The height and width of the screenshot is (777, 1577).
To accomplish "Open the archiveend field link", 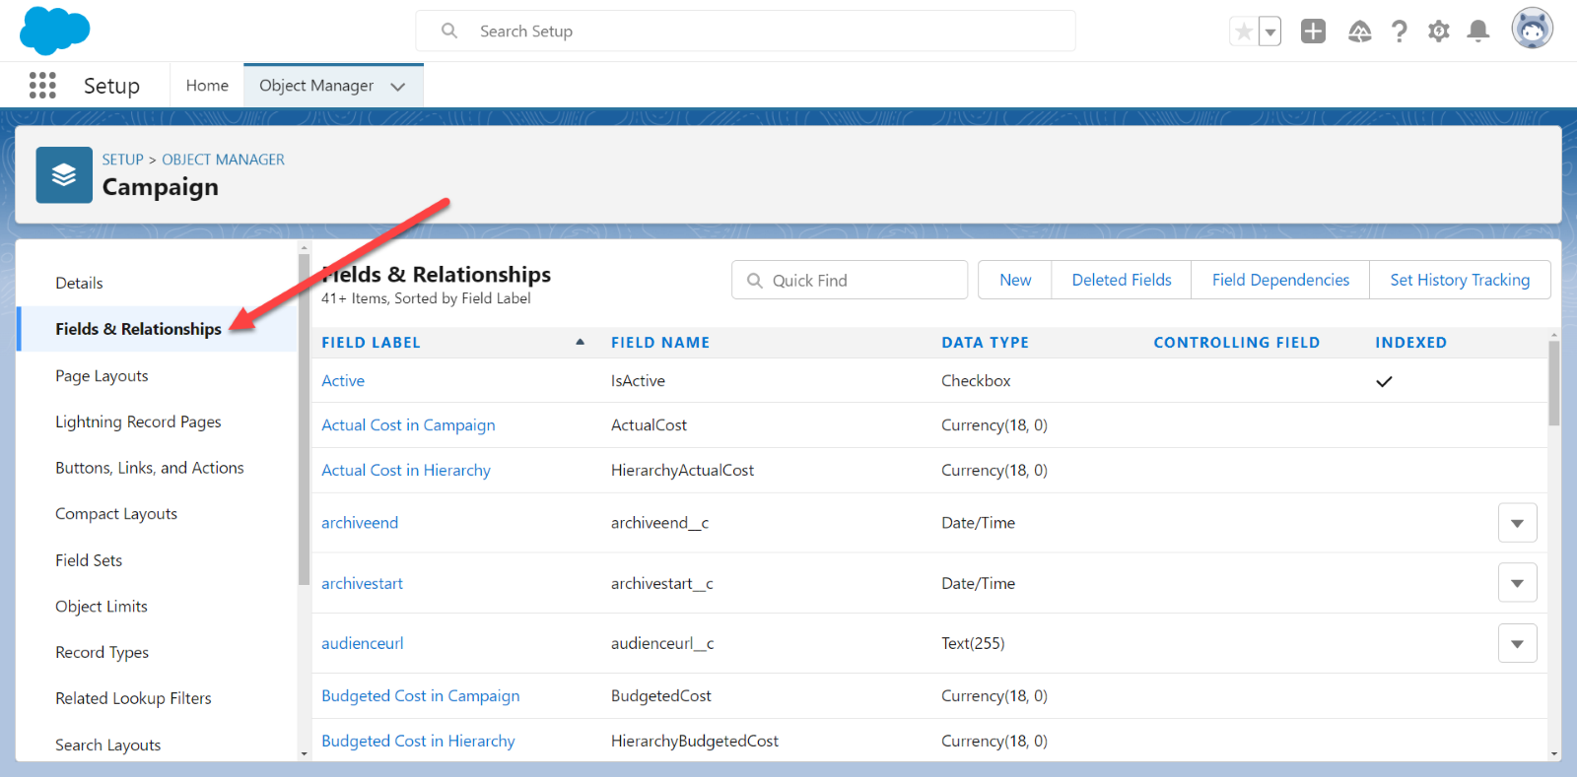I will (360, 523).
